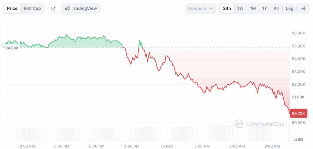Select the 24h time range

coord(227,9)
